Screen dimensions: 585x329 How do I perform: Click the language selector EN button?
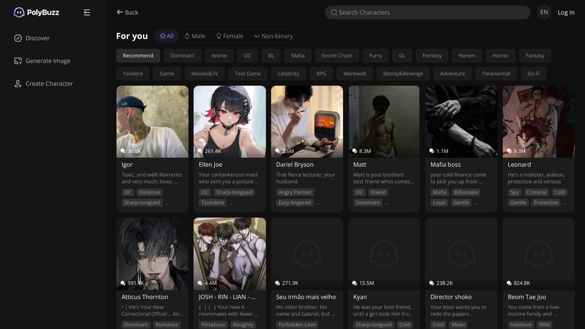pyautogui.click(x=544, y=12)
